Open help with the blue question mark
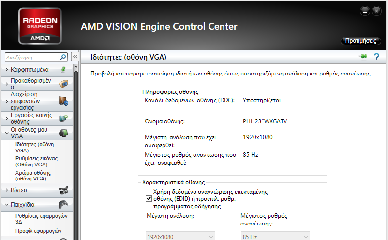 pyautogui.click(x=376, y=57)
